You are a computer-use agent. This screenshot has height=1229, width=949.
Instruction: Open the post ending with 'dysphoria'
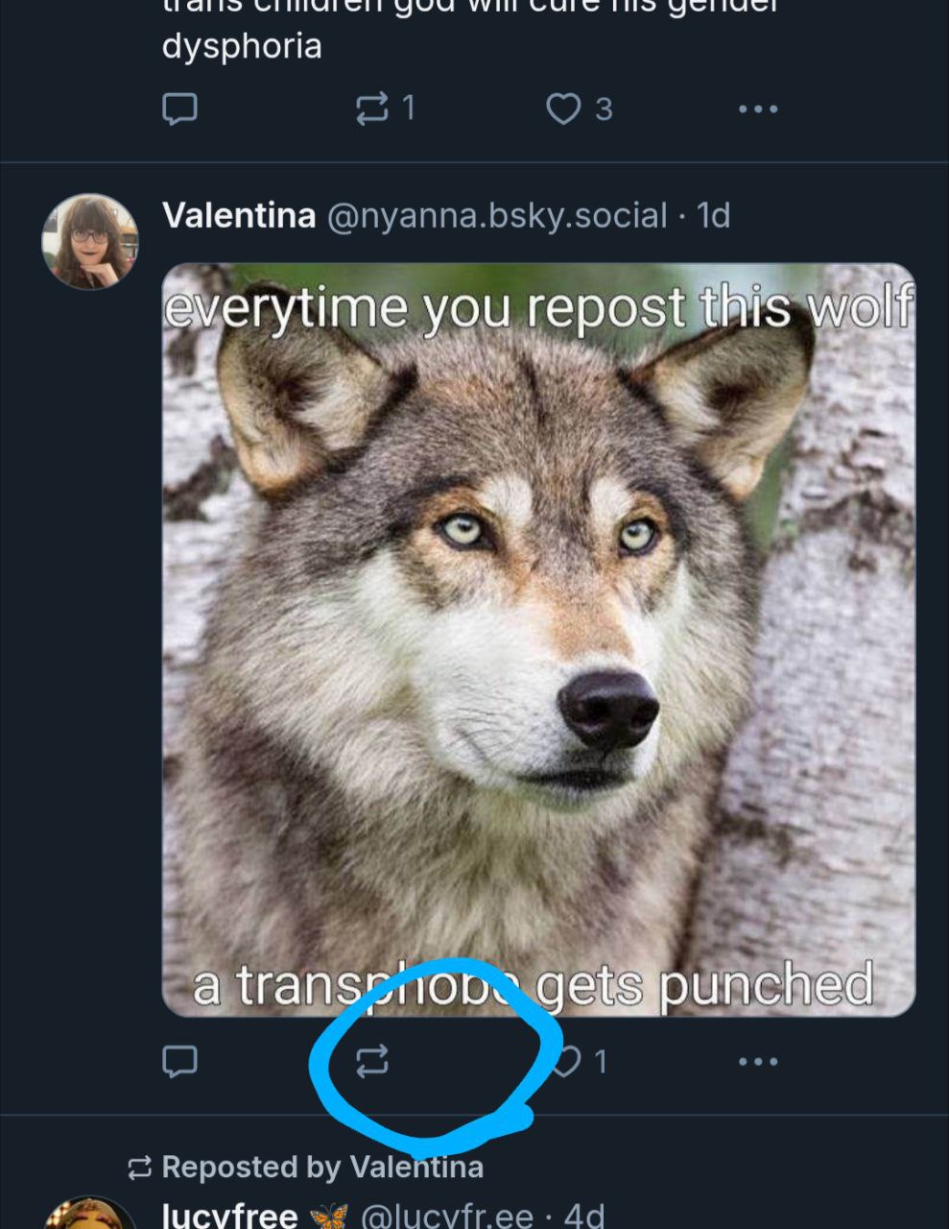242,45
